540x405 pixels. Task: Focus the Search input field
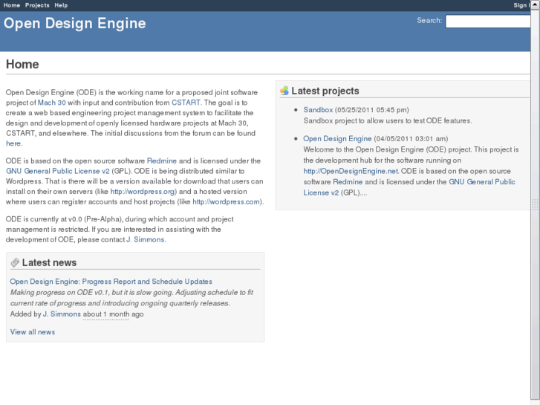(492, 21)
